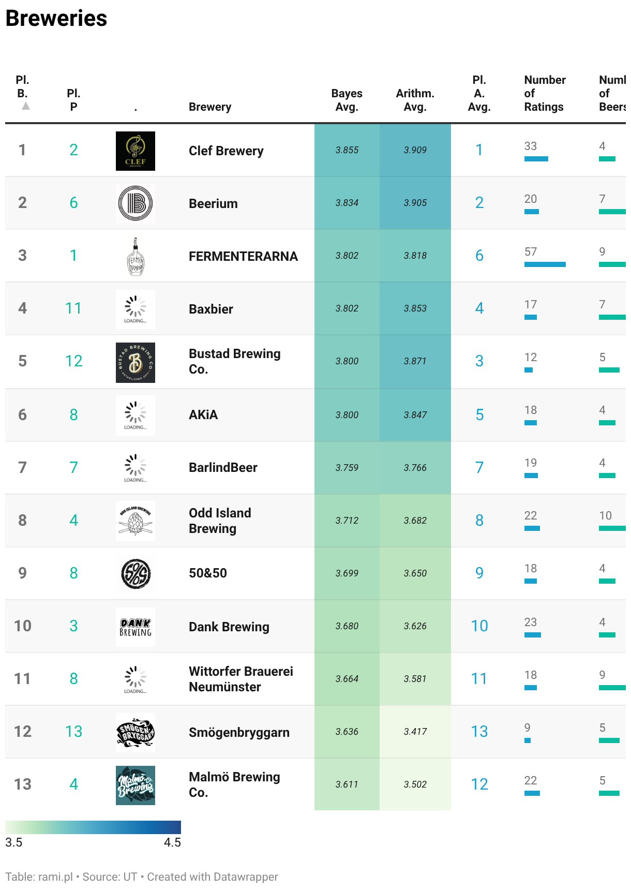Image resolution: width=631 pixels, height=890 pixels.
Task: Sort table by Brewery column header
Action: 210,107
